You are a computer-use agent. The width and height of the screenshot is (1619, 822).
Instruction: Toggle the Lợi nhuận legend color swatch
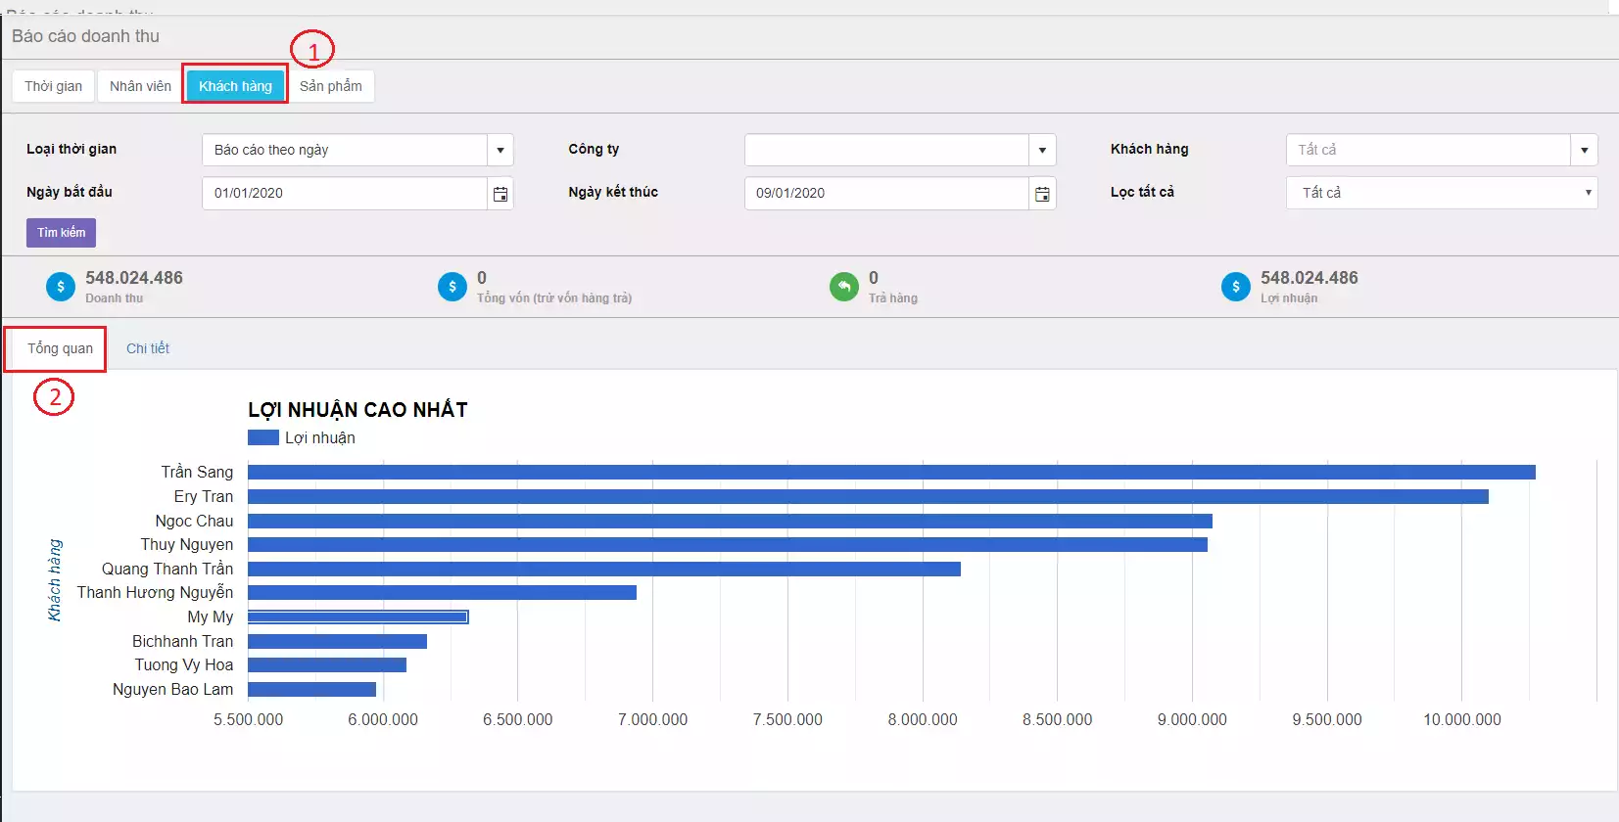263,437
